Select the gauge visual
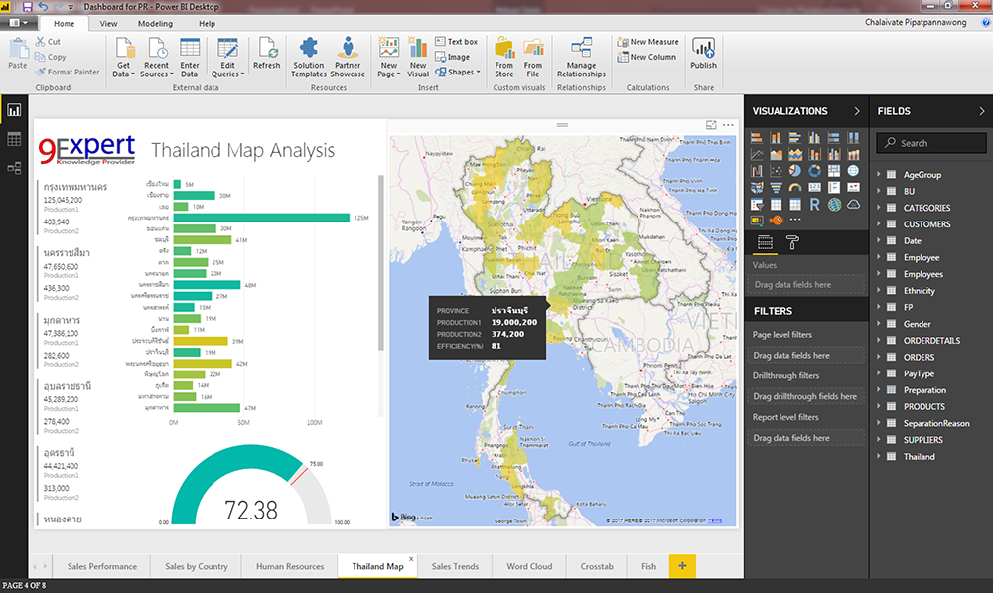 tap(795, 187)
